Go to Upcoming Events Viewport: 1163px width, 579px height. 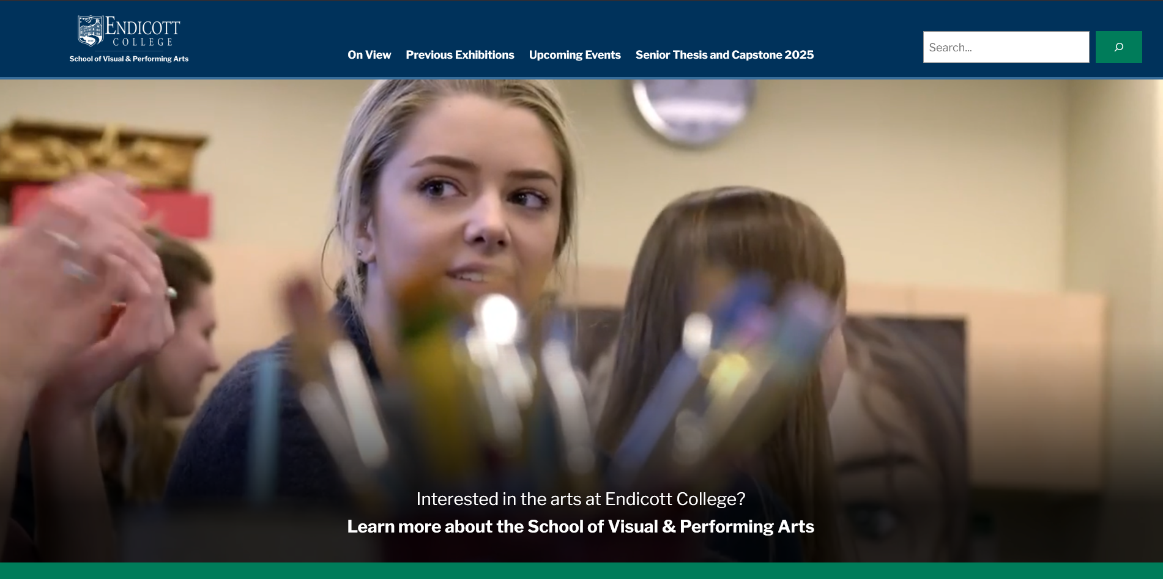[575, 55]
